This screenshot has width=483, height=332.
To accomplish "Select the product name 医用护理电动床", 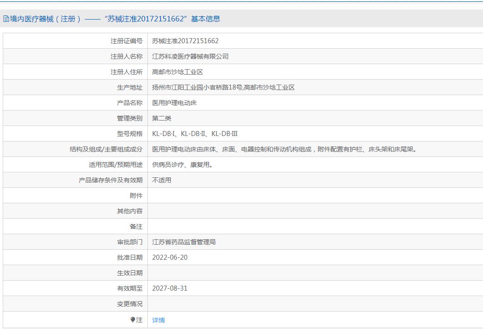I will tap(174, 103).
